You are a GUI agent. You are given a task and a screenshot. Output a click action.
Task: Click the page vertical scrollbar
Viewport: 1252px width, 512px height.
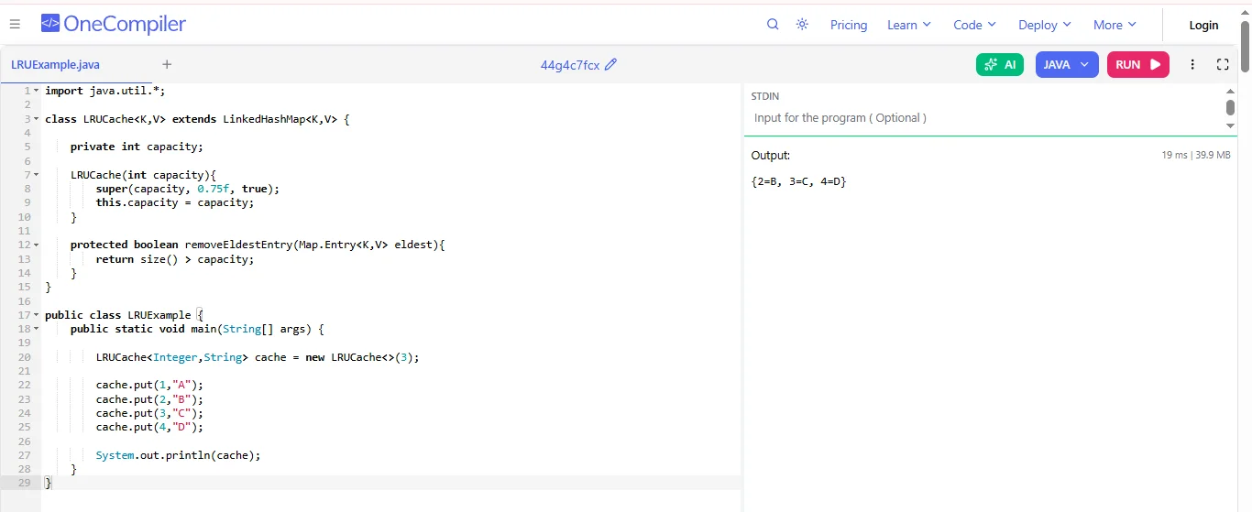tap(1245, 46)
